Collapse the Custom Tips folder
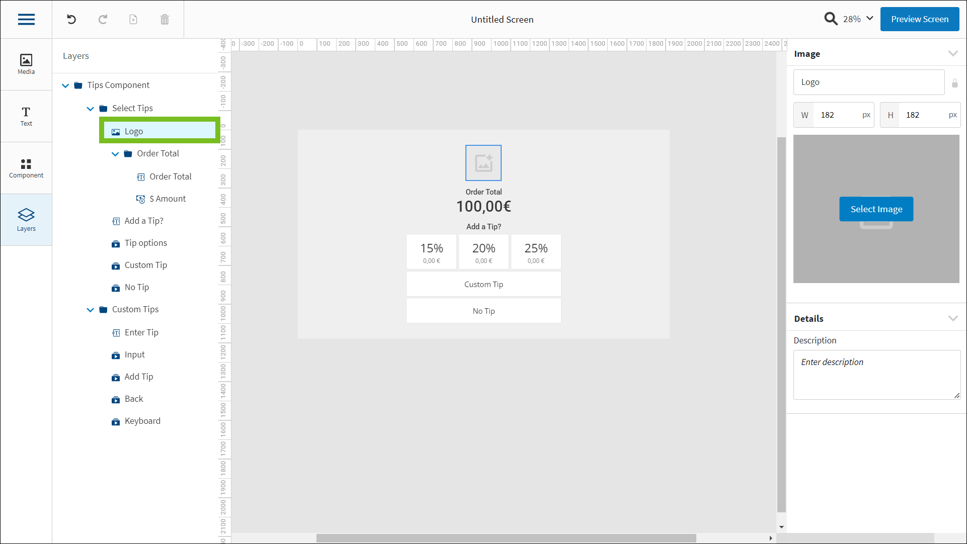Viewport: 967px width, 544px height. pos(90,310)
